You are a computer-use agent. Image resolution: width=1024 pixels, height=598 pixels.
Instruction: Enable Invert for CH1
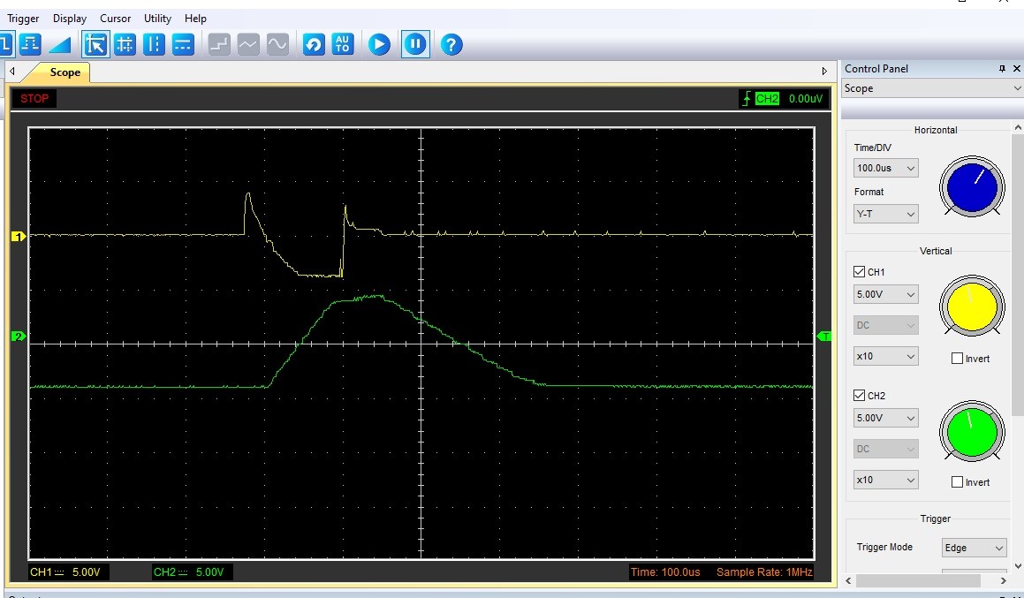pyautogui.click(x=957, y=359)
